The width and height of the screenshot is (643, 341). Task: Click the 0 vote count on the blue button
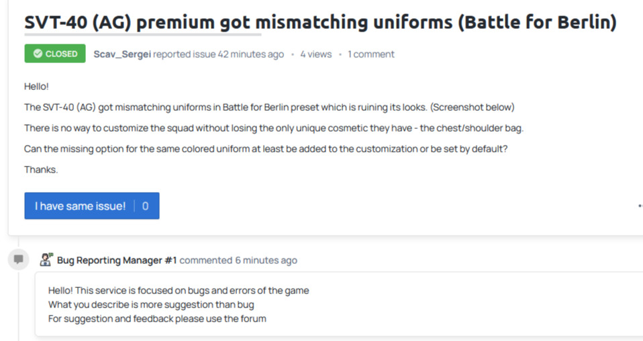tap(145, 206)
